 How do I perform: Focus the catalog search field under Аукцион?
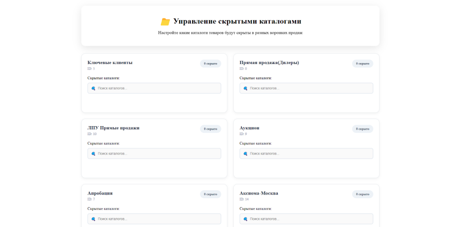[310, 154]
